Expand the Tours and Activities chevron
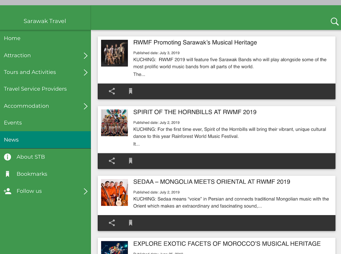This screenshot has width=341, height=254. 85,72
